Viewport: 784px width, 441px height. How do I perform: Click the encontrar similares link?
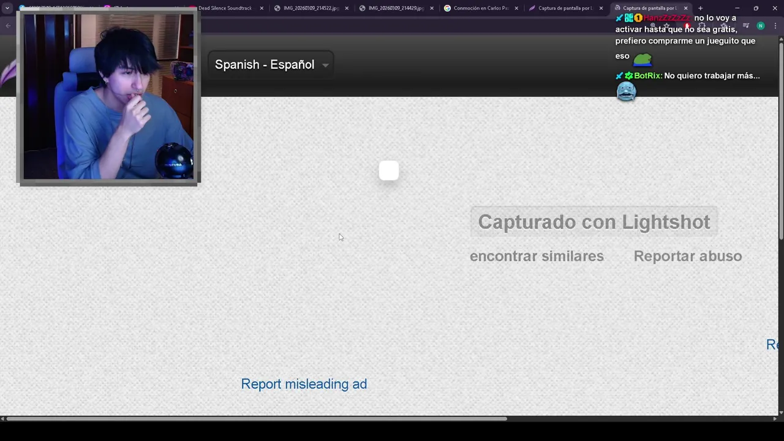[537, 256]
